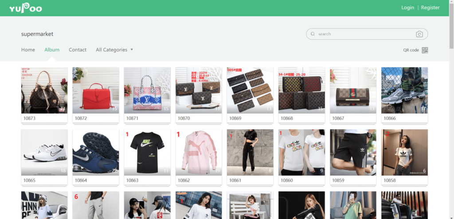Click album title 10870
This screenshot has height=219, width=454.
point(184,119)
